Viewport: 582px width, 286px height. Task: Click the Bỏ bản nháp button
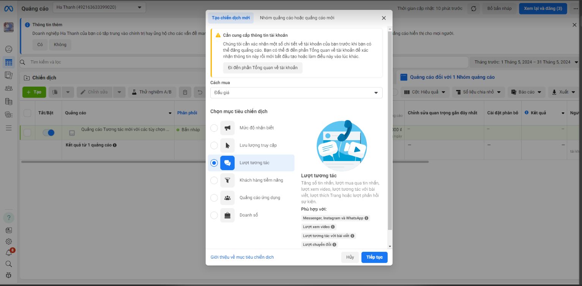coord(499,8)
